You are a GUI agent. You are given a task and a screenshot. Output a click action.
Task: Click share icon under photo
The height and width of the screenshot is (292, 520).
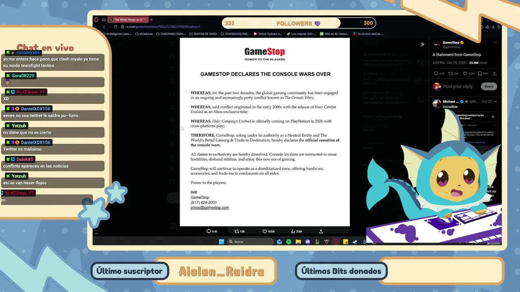(x=321, y=232)
